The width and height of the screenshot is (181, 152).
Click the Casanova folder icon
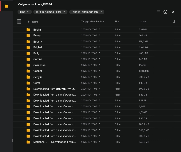coord(28,65)
